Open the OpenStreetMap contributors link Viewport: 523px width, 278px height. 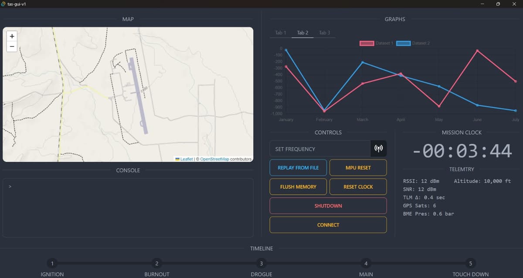[214, 159]
